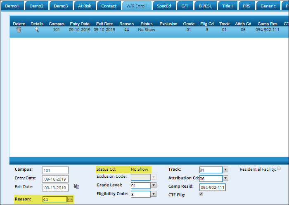Click the 094-902-111 cell in the table row
Image resolution: width=289 pixels, height=205 pixels.
[x=267, y=29]
